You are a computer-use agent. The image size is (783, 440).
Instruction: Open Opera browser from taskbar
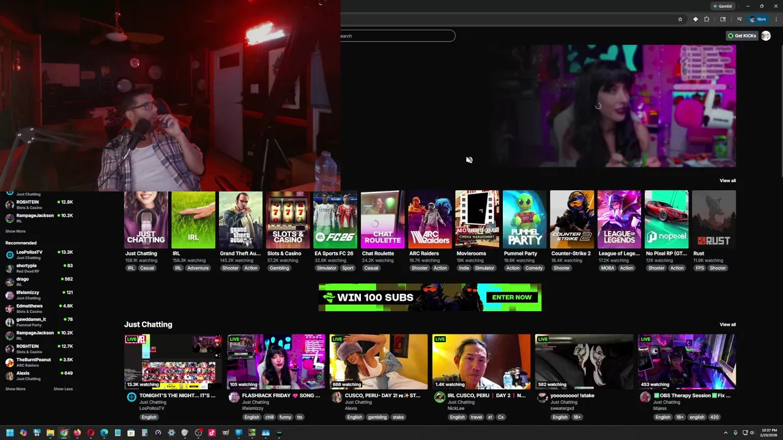(91, 433)
